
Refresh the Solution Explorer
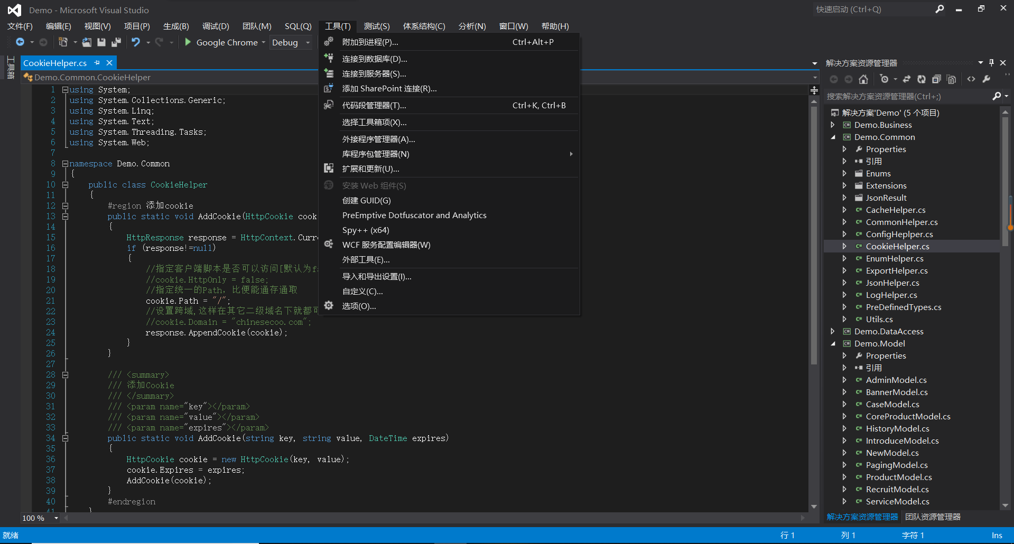pyautogui.click(x=922, y=79)
